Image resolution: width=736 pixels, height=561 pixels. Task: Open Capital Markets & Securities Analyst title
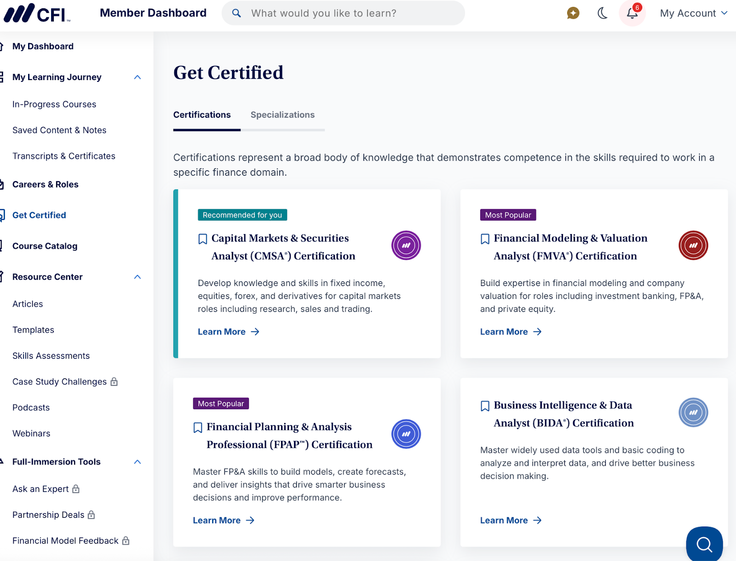pos(283,247)
